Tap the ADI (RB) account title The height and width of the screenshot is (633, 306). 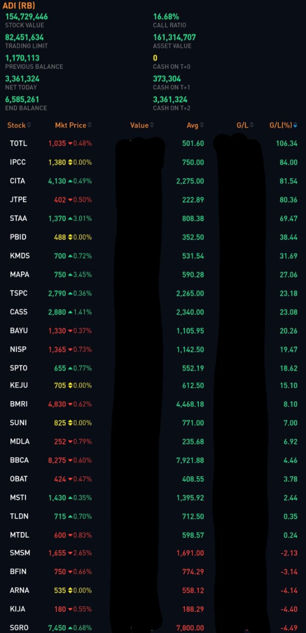20,5
